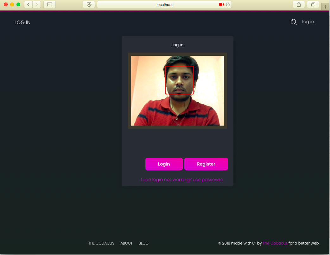Minimize Safari with yellow button

[x=12, y=4]
